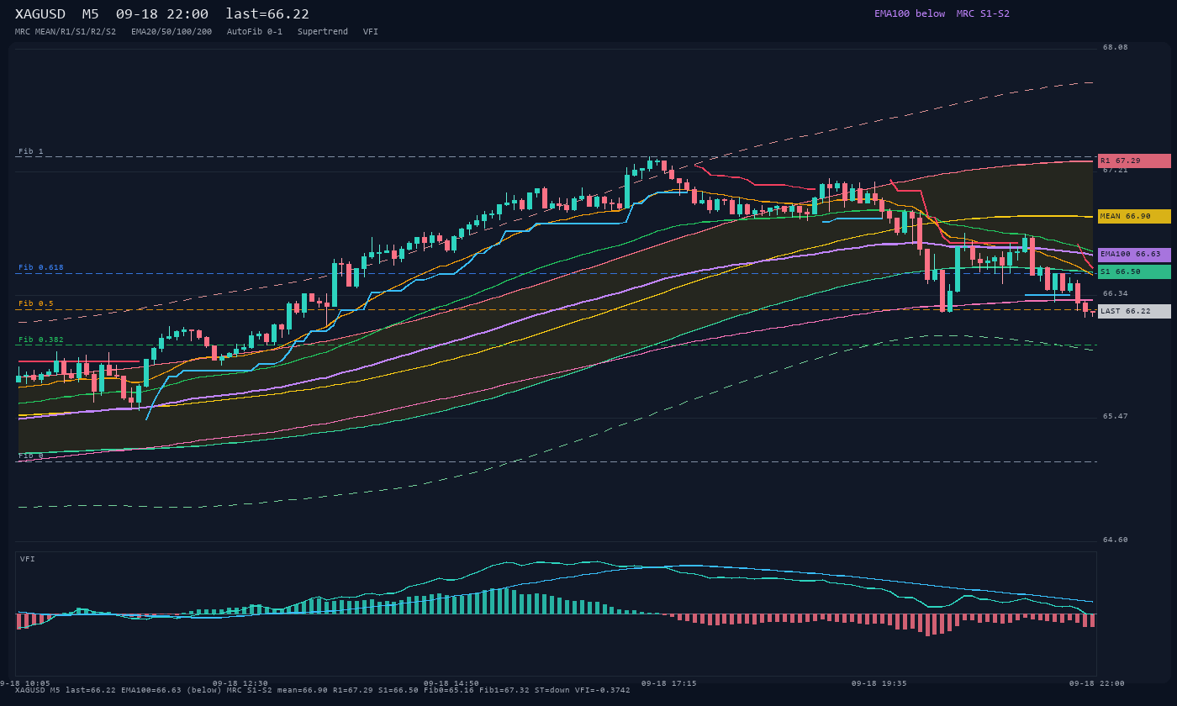Click the EMA20/50/100/200 indicator label
The image size is (1177, 706).
coord(172,31)
